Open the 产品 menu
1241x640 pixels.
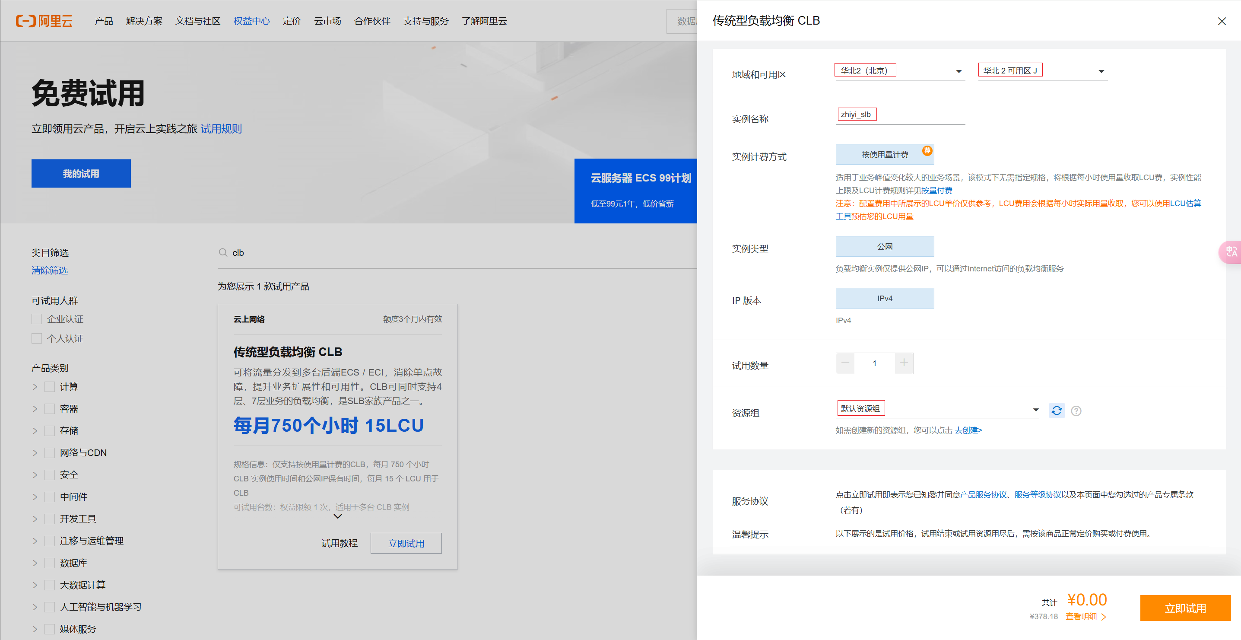[x=104, y=21]
